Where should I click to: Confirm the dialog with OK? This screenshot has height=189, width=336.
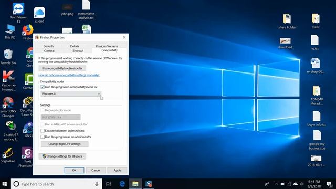74,170
